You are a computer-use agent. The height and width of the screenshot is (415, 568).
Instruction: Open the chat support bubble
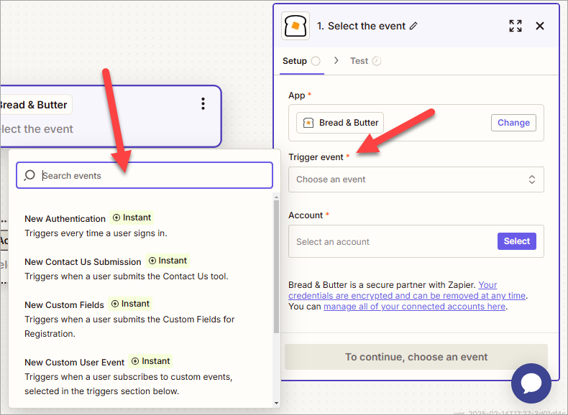(531, 383)
